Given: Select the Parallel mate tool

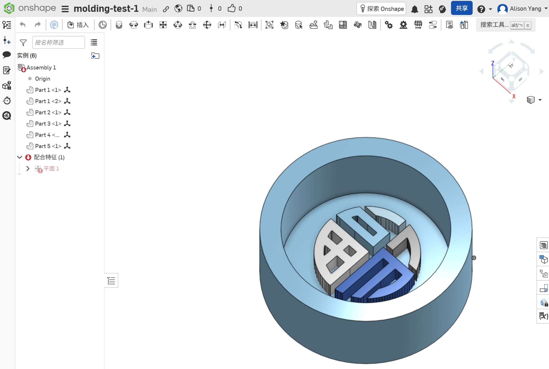Looking at the screenshot, I should coord(222,25).
